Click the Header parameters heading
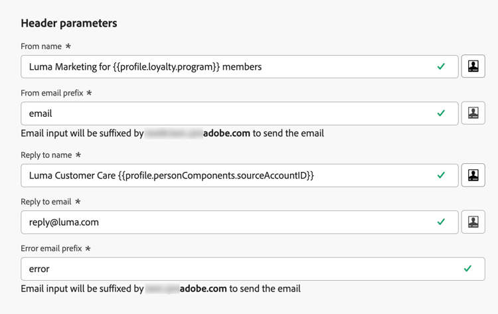 point(69,23)
